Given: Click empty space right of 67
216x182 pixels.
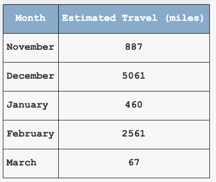Looking at the screenshot, I should point(174,164).
